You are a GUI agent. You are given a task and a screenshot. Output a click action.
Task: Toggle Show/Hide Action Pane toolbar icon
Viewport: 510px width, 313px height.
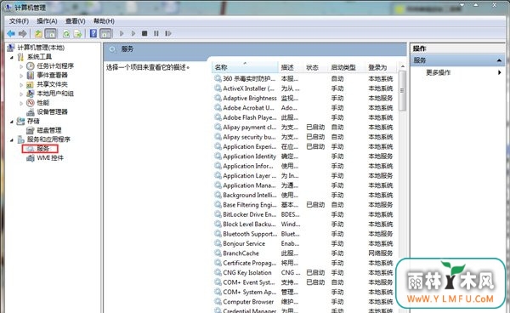tap(105, 33)
